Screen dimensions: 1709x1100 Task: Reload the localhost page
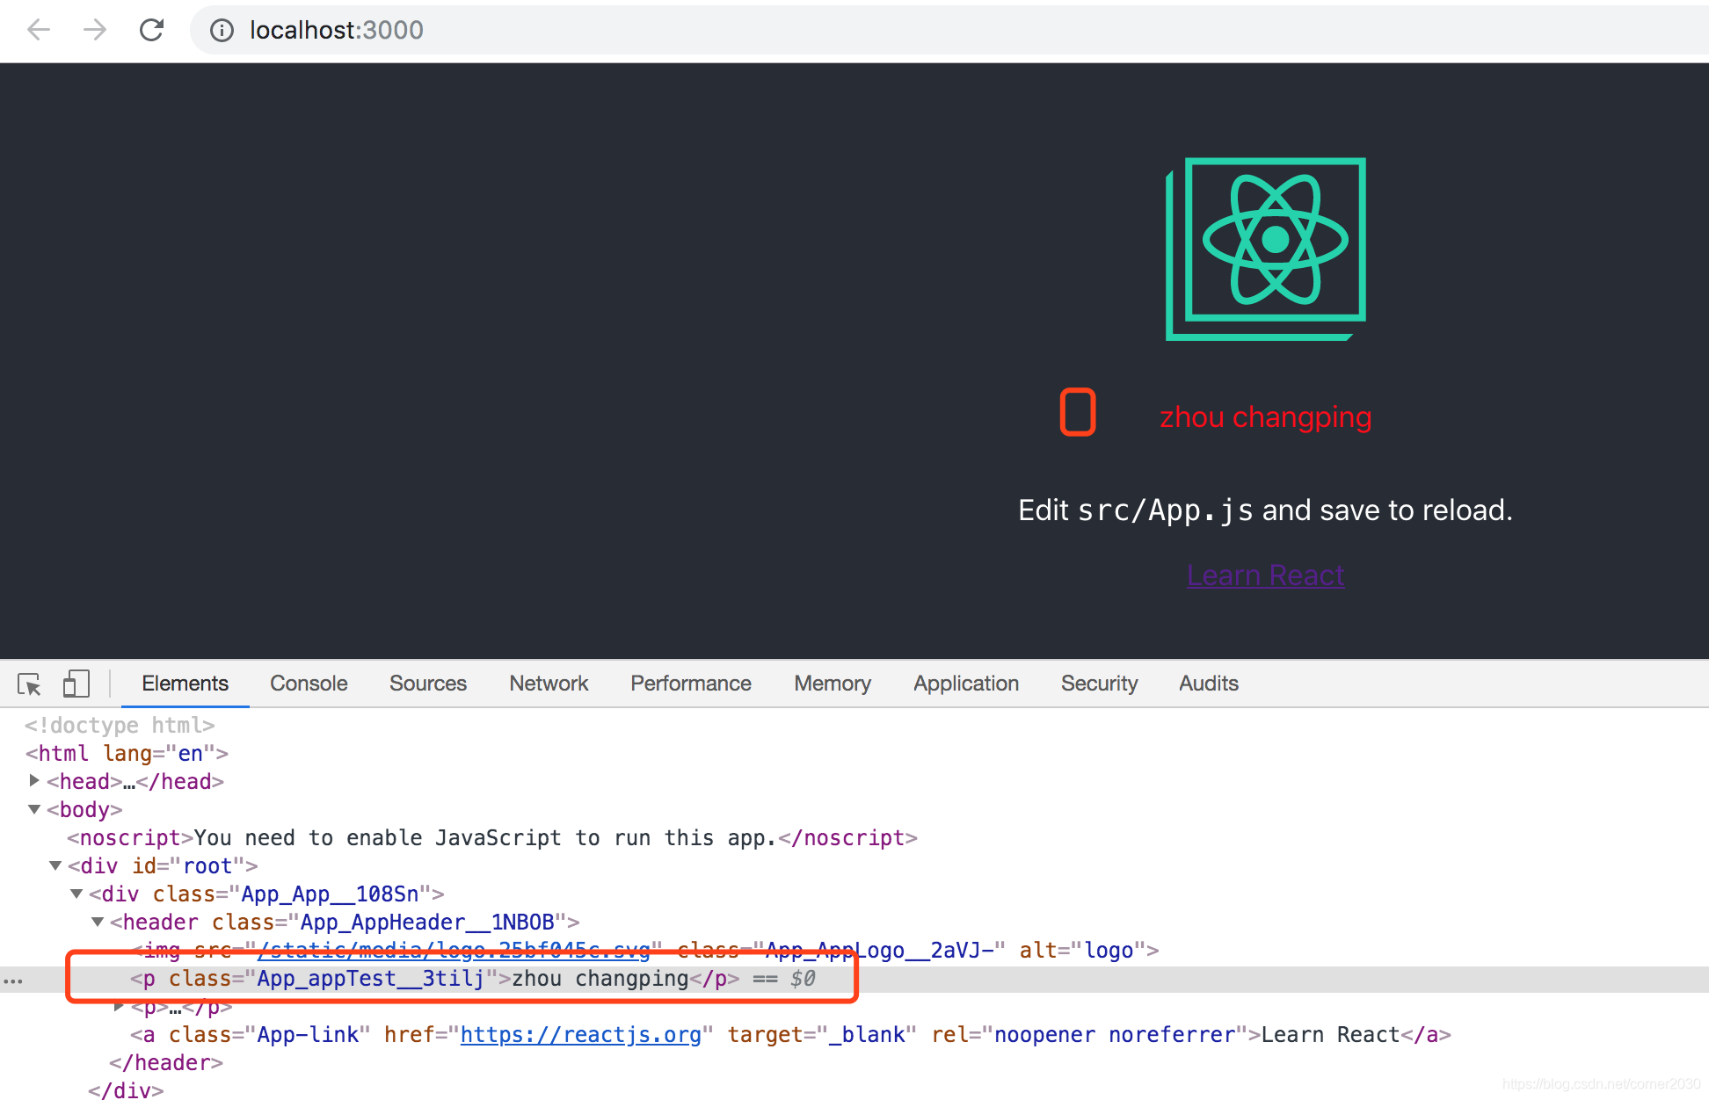152,30
